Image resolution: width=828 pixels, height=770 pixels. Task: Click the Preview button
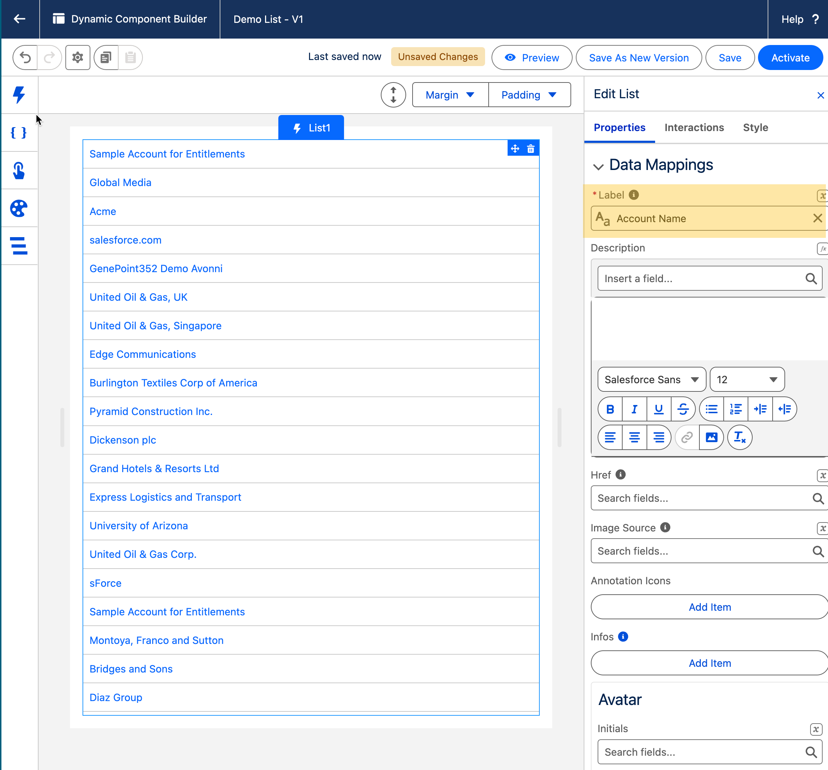point(532,58)
